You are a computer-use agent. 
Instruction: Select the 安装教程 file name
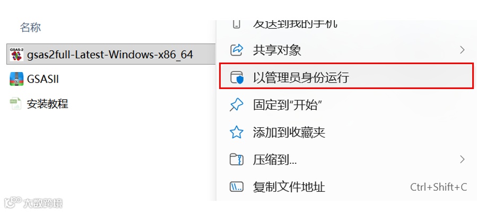click(x=47, y=104)
